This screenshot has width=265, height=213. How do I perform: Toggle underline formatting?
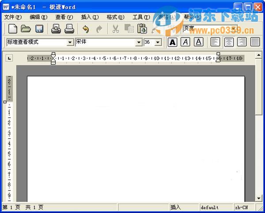(x=198, y=42)
